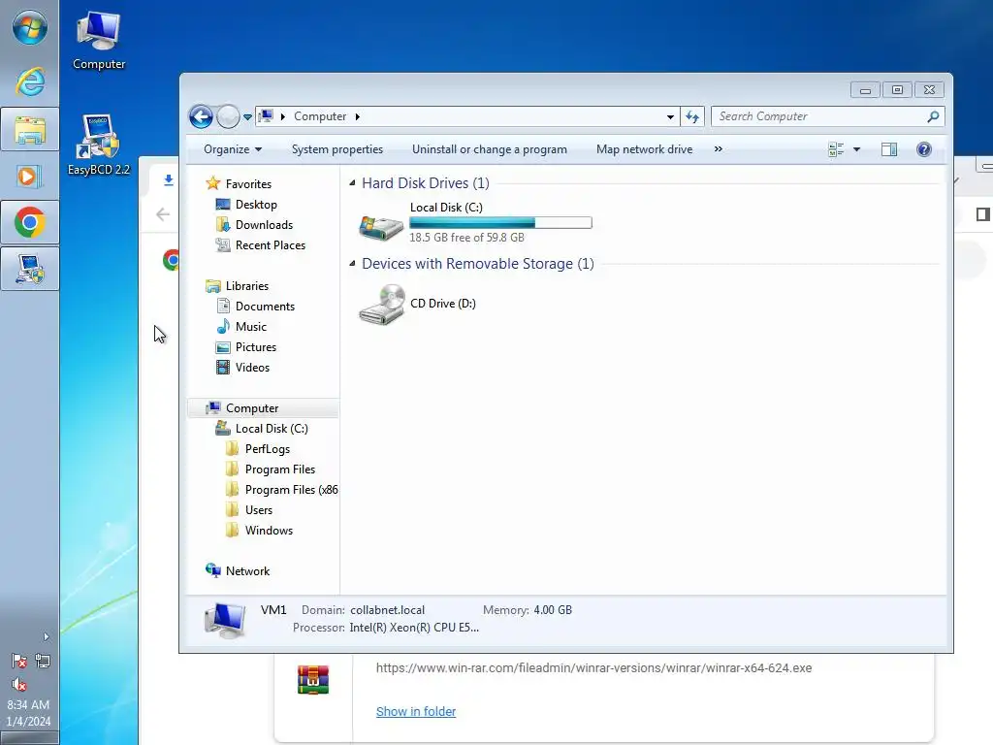Click the Search Computer field
993x745 pixels.
point(828,116)
